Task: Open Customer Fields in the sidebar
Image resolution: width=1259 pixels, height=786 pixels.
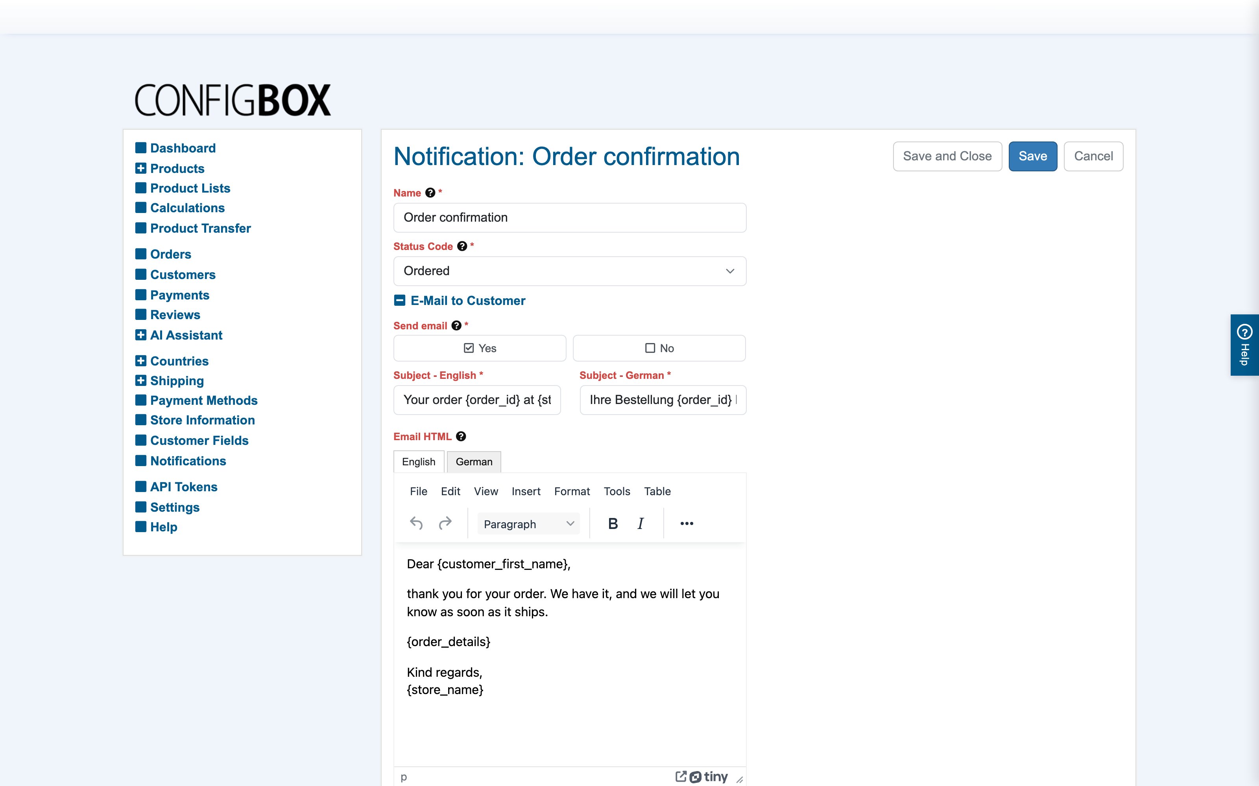Action: tap(199, 440)
